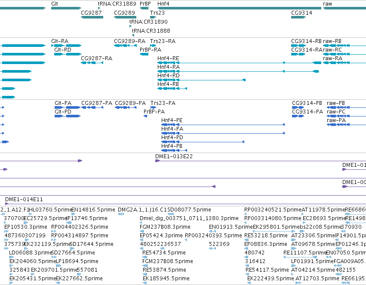The width and height of the screenshot is (366, 285).
Task: Click the Hnf4-RB transcript label
Action: pos(168,84)
